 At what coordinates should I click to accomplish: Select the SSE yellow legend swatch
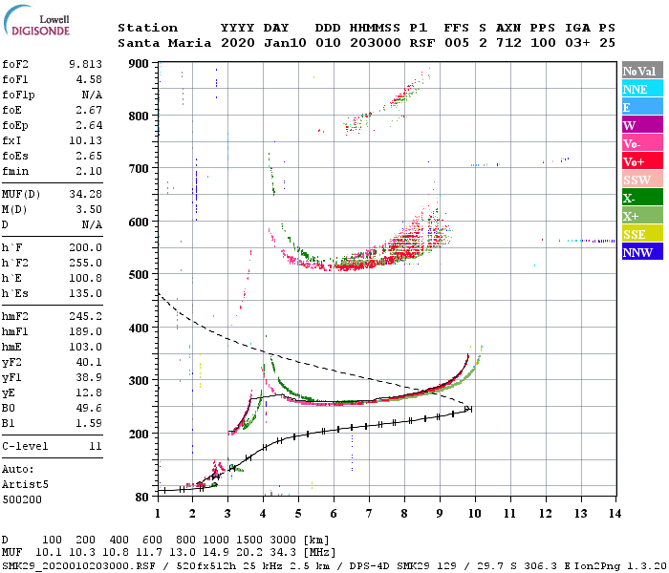pos(642,234)
